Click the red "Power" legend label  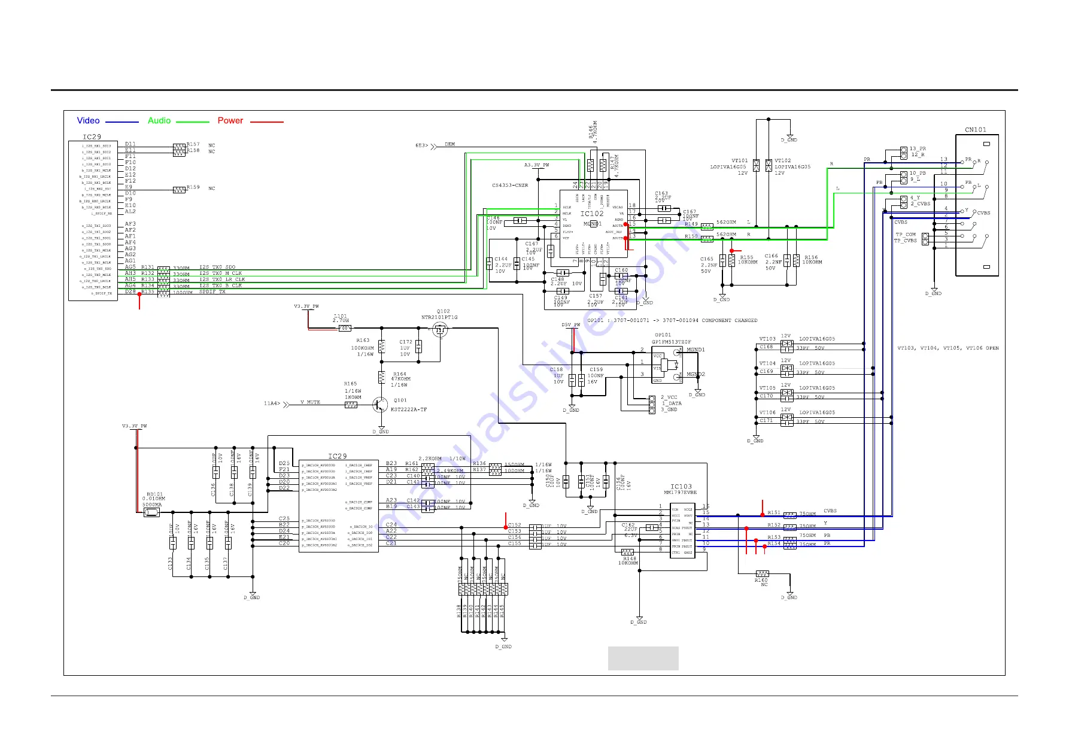click(x=230, y=120)
